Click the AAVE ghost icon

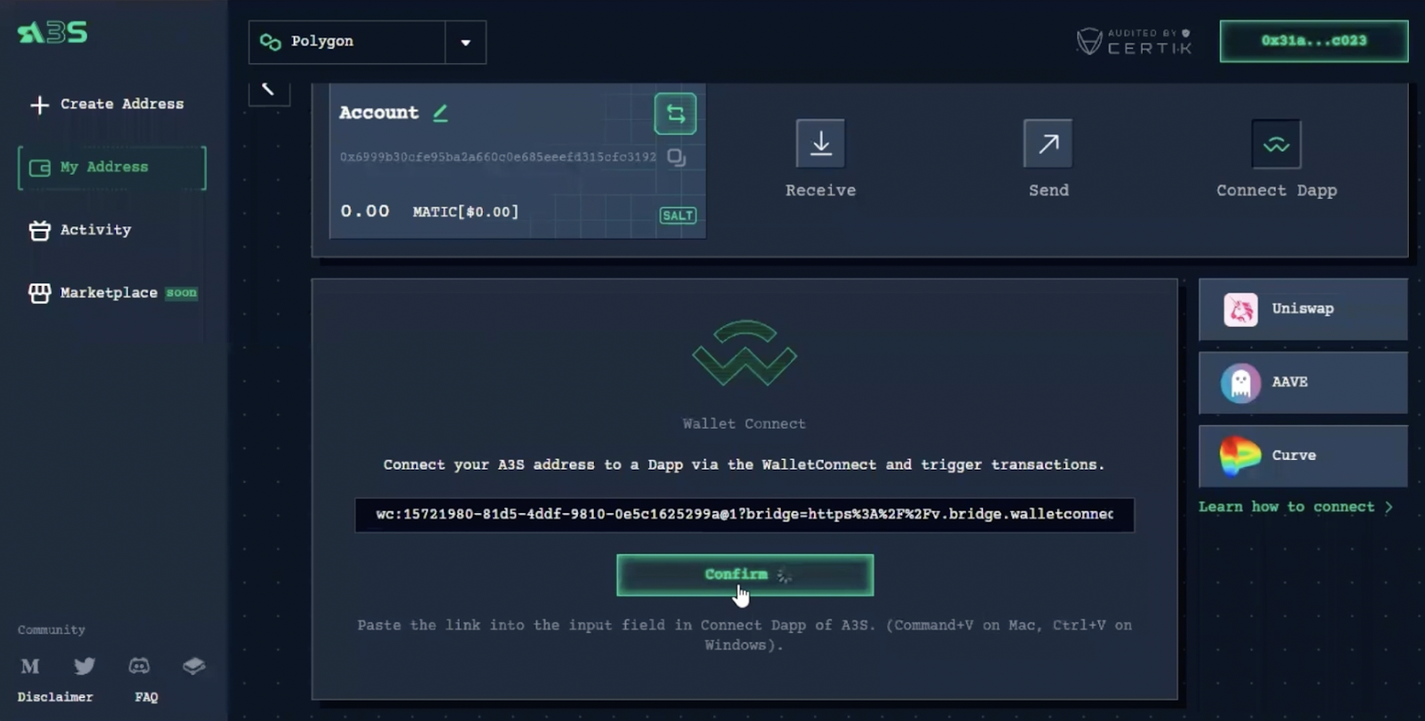pos(1241,384)
